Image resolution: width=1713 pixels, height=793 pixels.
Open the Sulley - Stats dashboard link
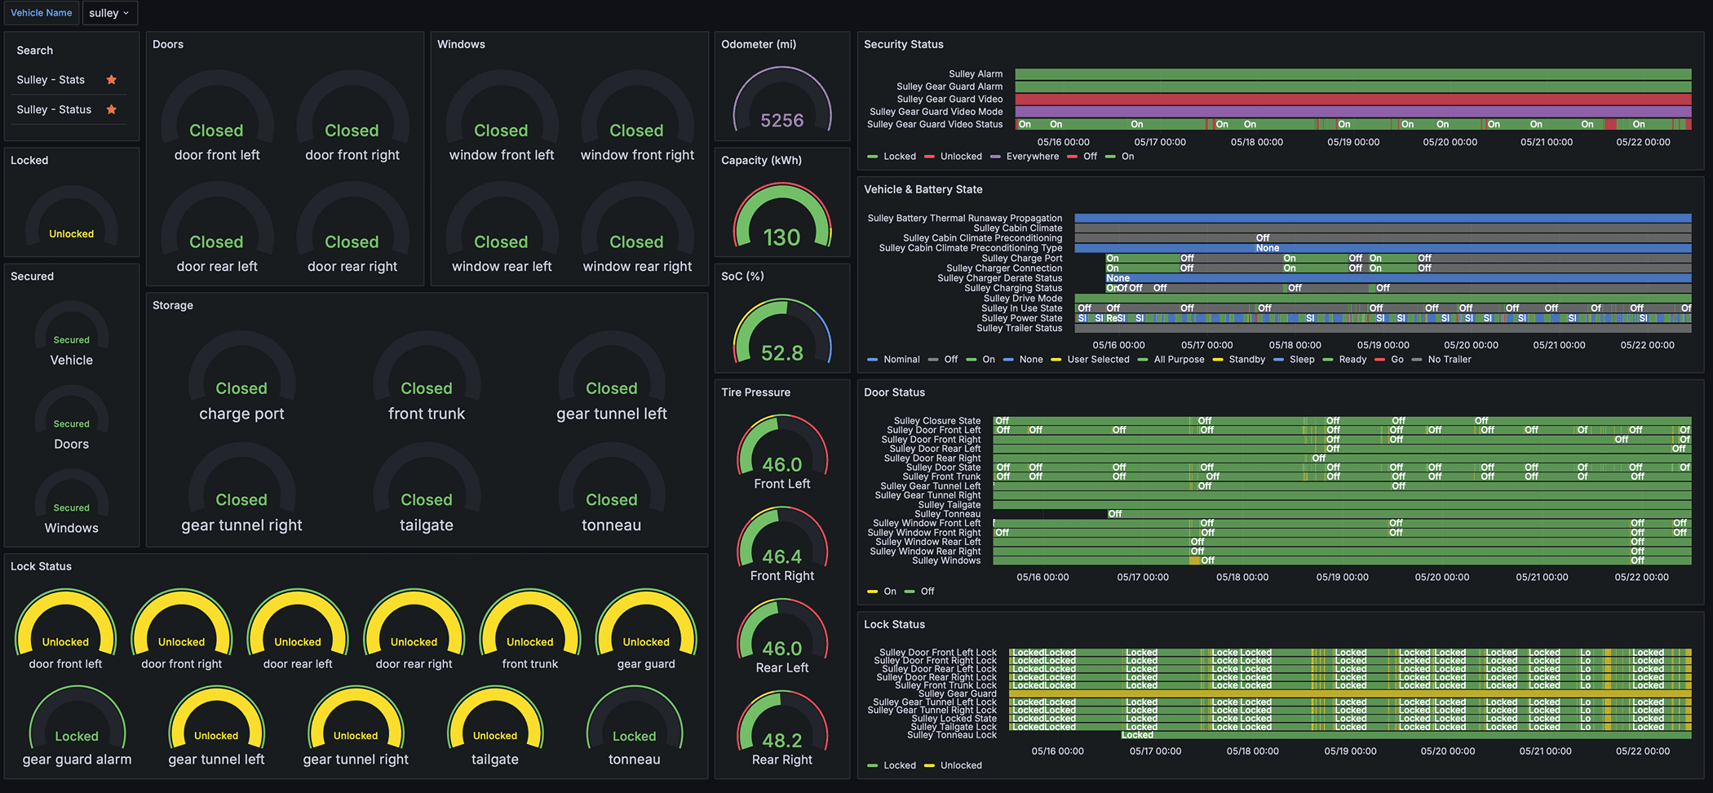(x=51, y=80)
